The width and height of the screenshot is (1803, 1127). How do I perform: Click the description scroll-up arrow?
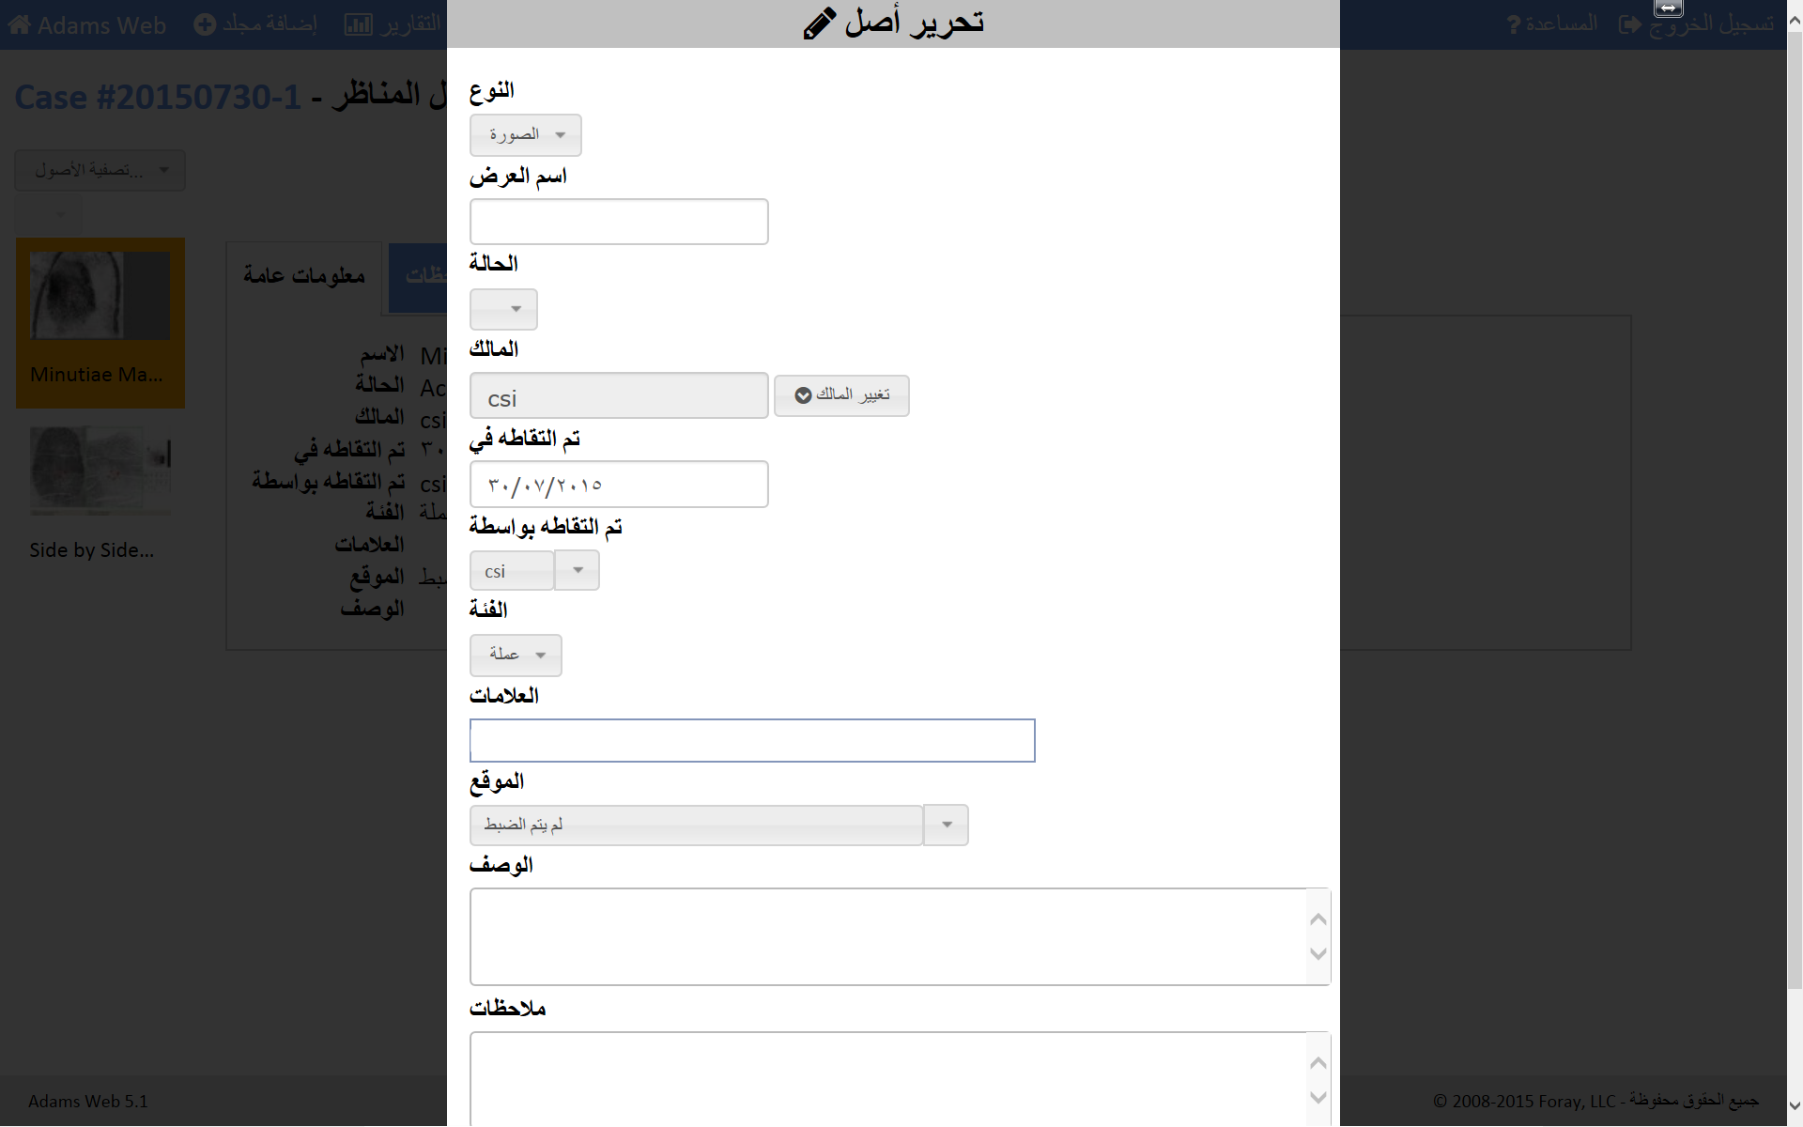tap(1318, 919)
